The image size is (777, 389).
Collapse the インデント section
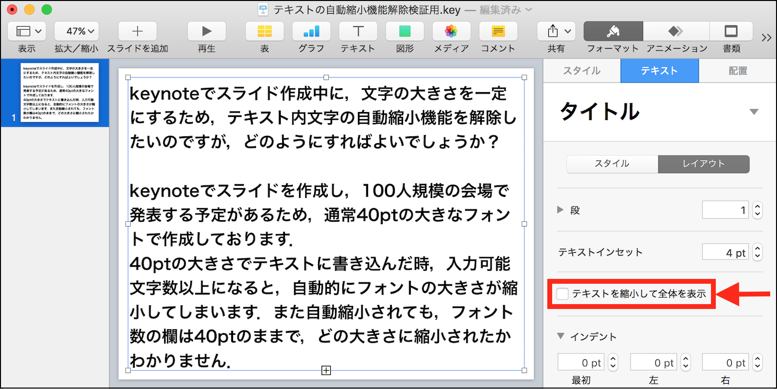(561, 336)
